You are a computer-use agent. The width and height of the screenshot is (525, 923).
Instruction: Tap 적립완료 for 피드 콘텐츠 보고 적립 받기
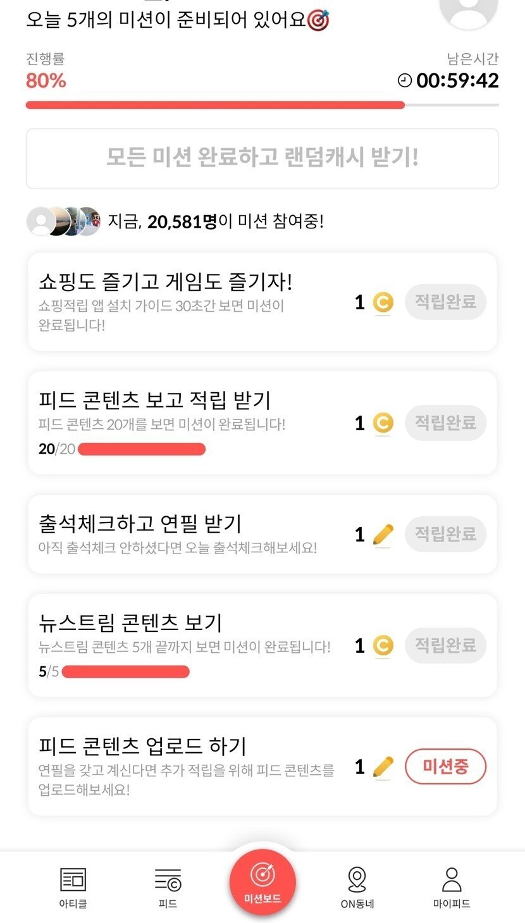coord(445,423)
